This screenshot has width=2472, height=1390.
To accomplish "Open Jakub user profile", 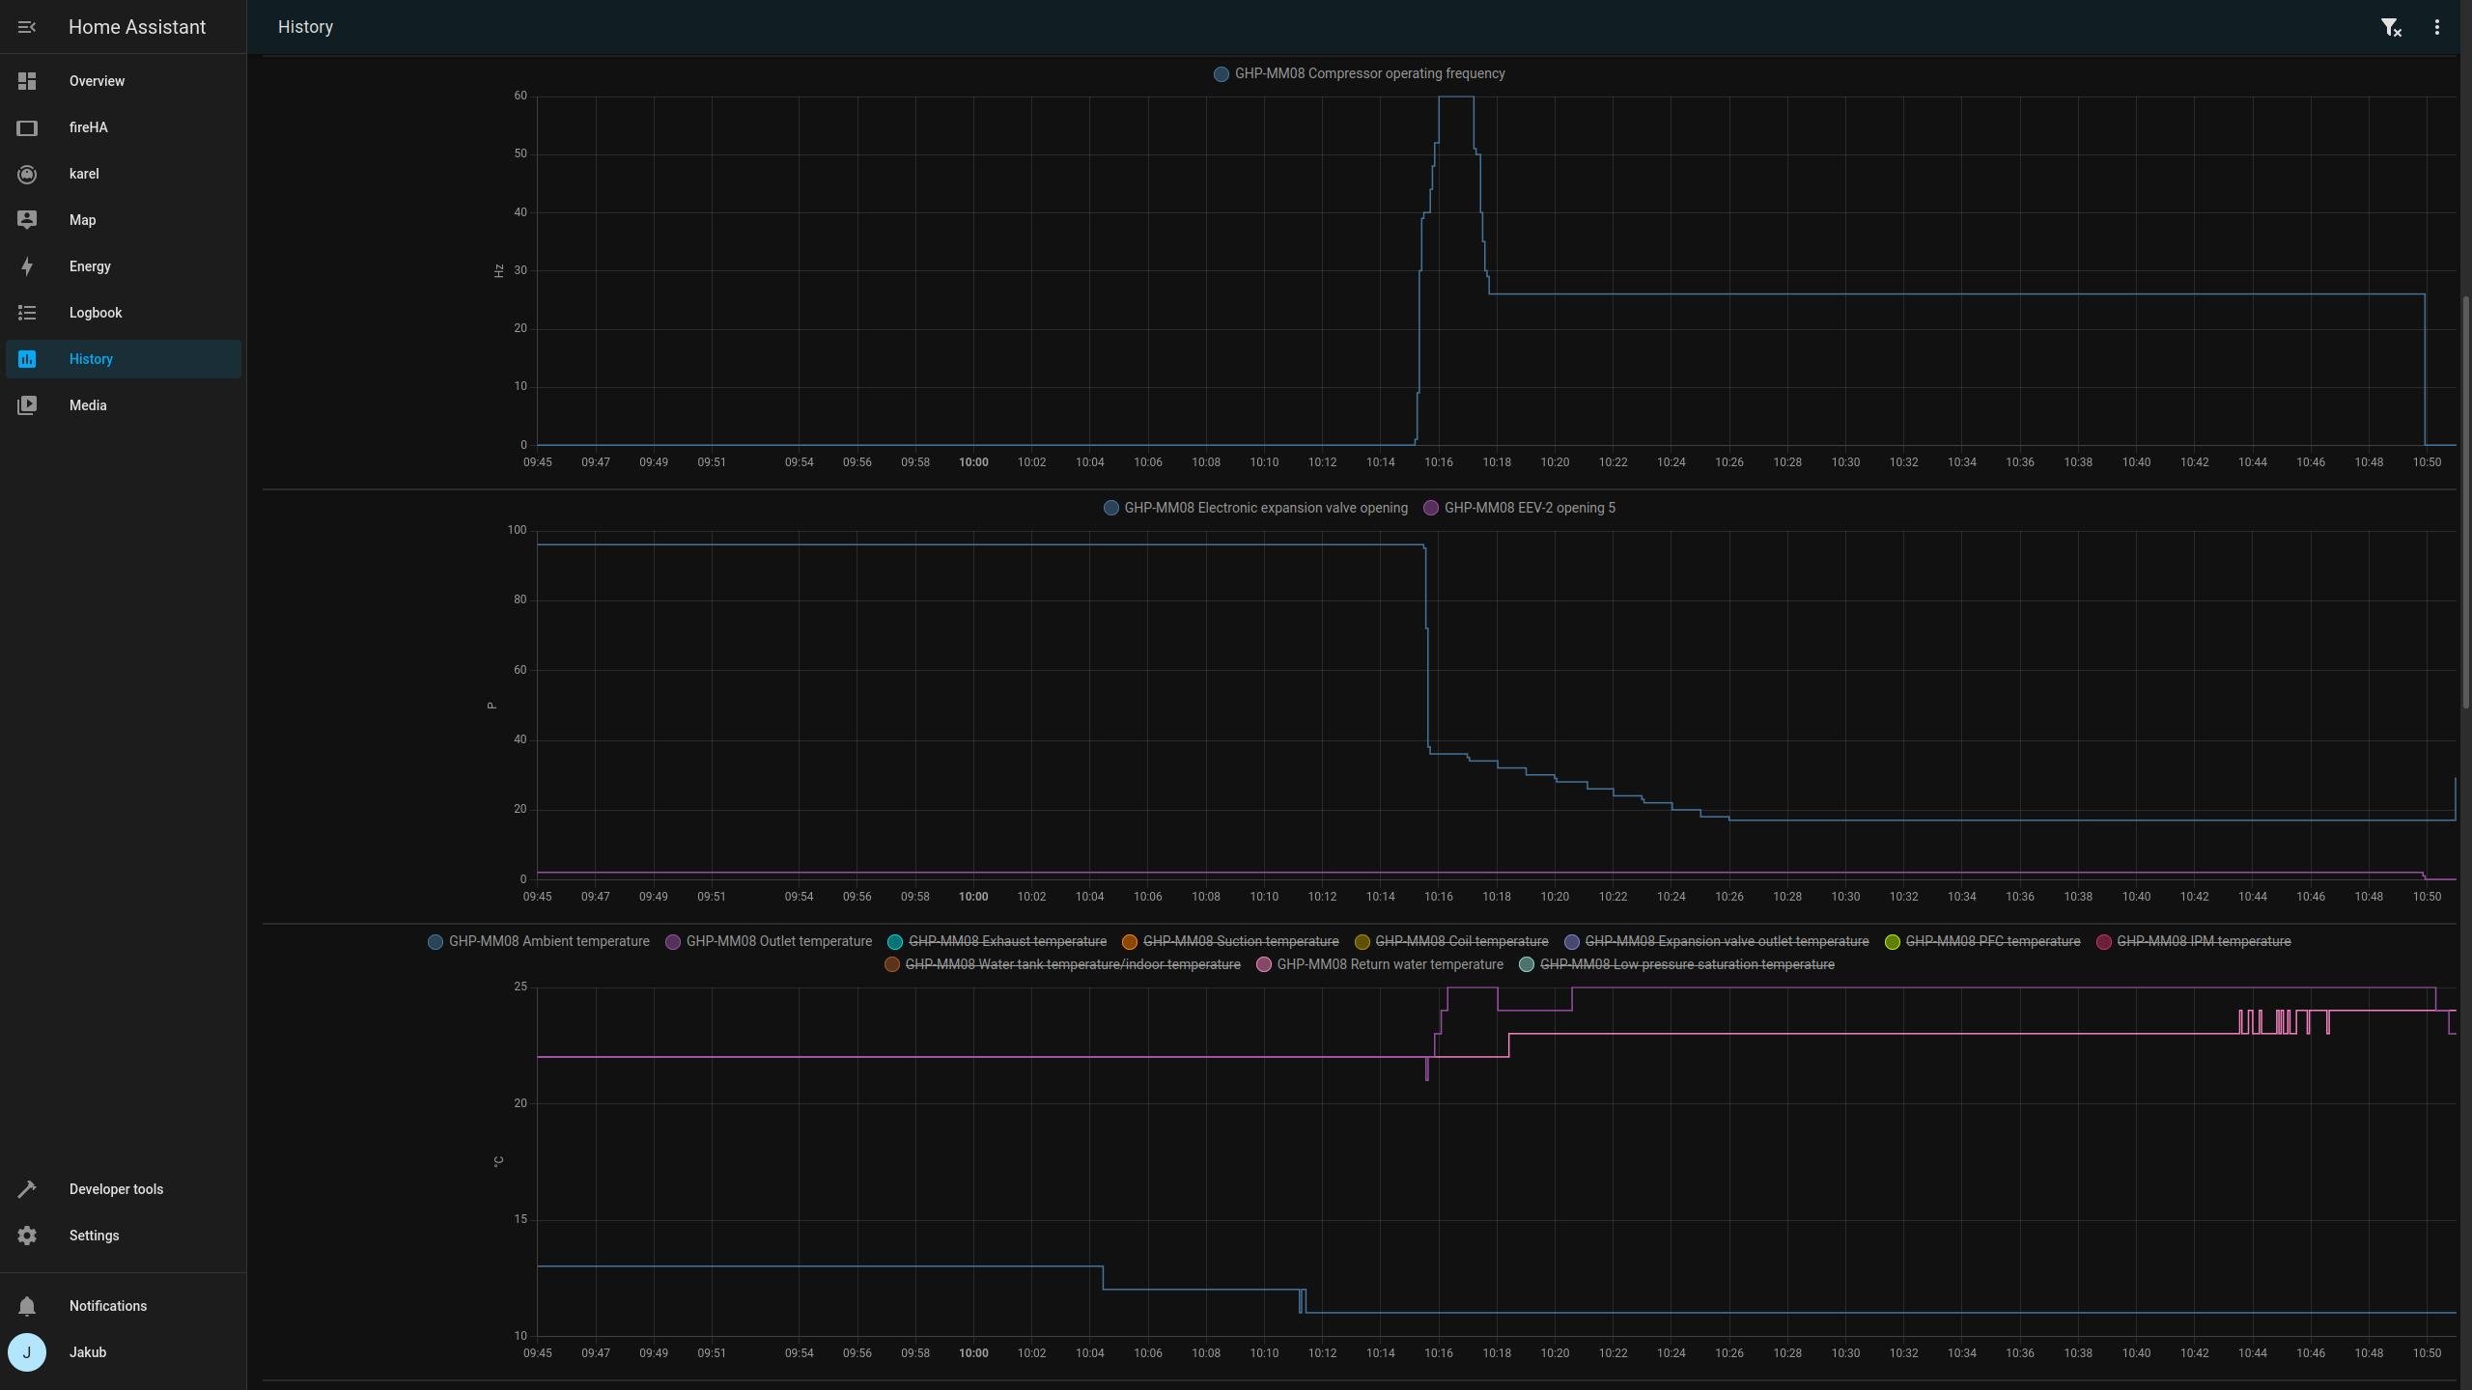I will pos(87,1352).
